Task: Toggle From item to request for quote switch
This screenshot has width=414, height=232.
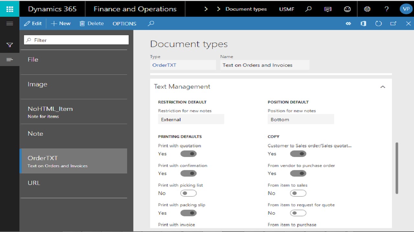Action: 298,213
